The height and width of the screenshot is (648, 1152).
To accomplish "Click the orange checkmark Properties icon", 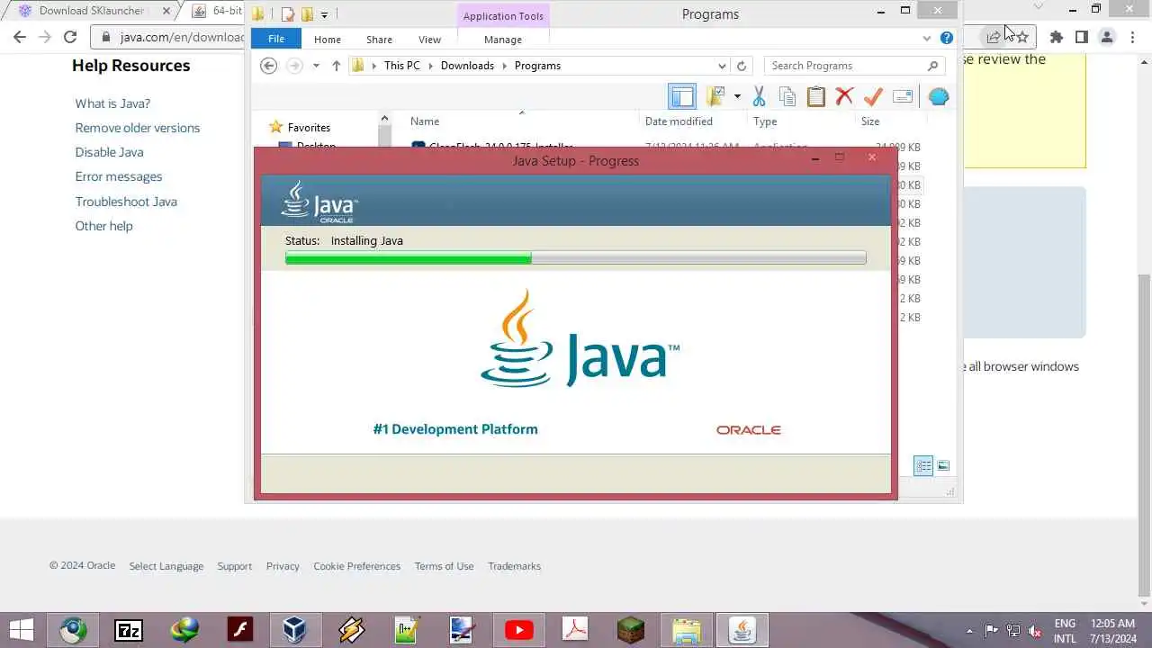I will 872,96.
